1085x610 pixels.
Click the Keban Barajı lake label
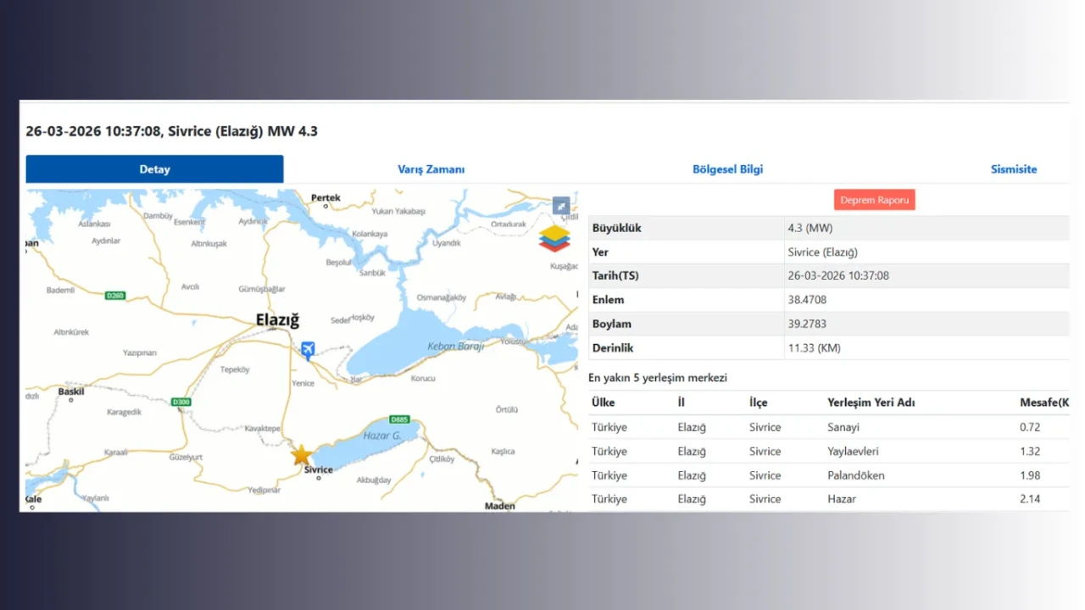tap(457, 346)
